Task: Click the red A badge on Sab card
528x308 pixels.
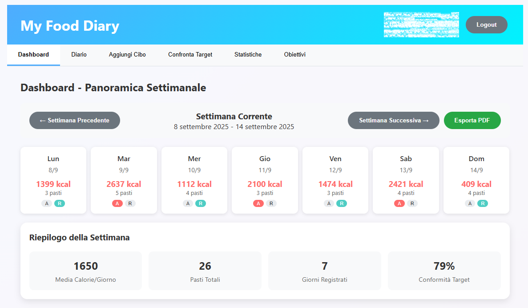Action: (x=399, y=203)
